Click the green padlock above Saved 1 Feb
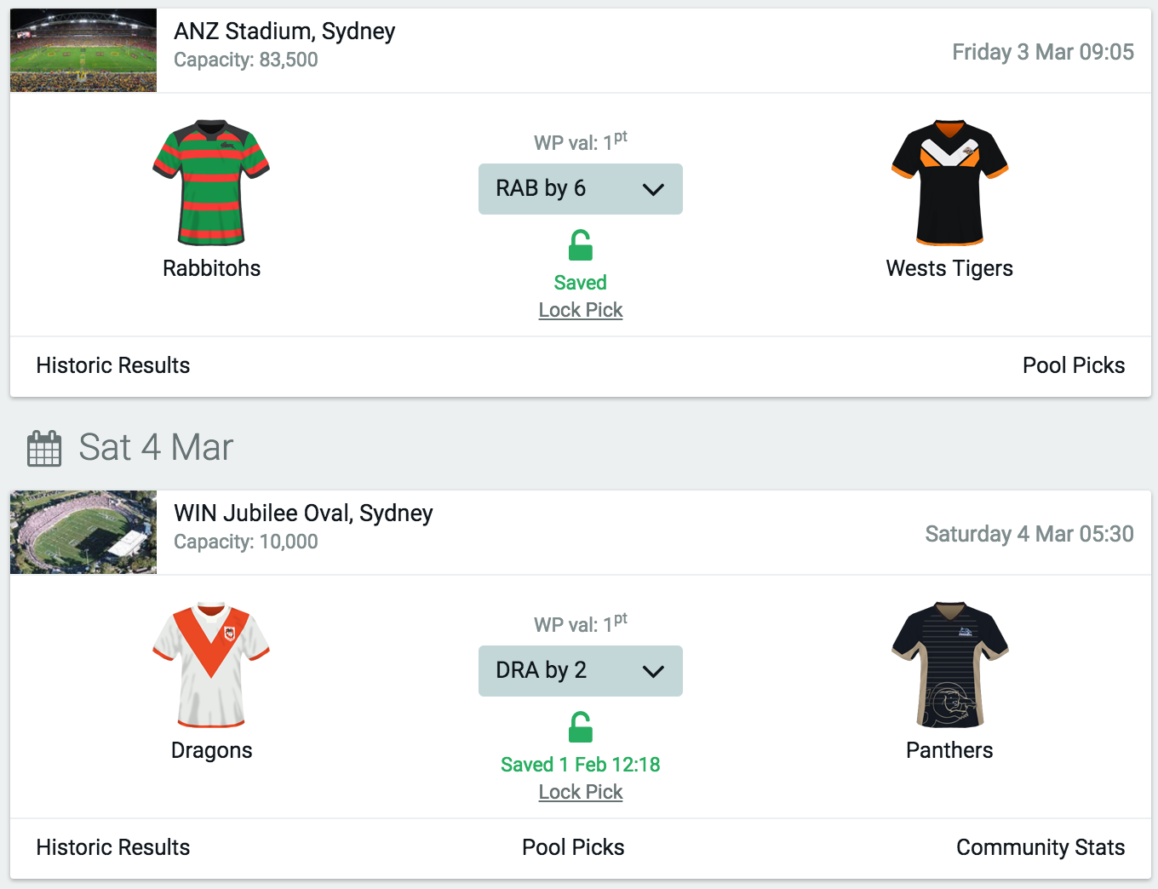Screen dimensions: 1158x889 (x=580, y=727)
